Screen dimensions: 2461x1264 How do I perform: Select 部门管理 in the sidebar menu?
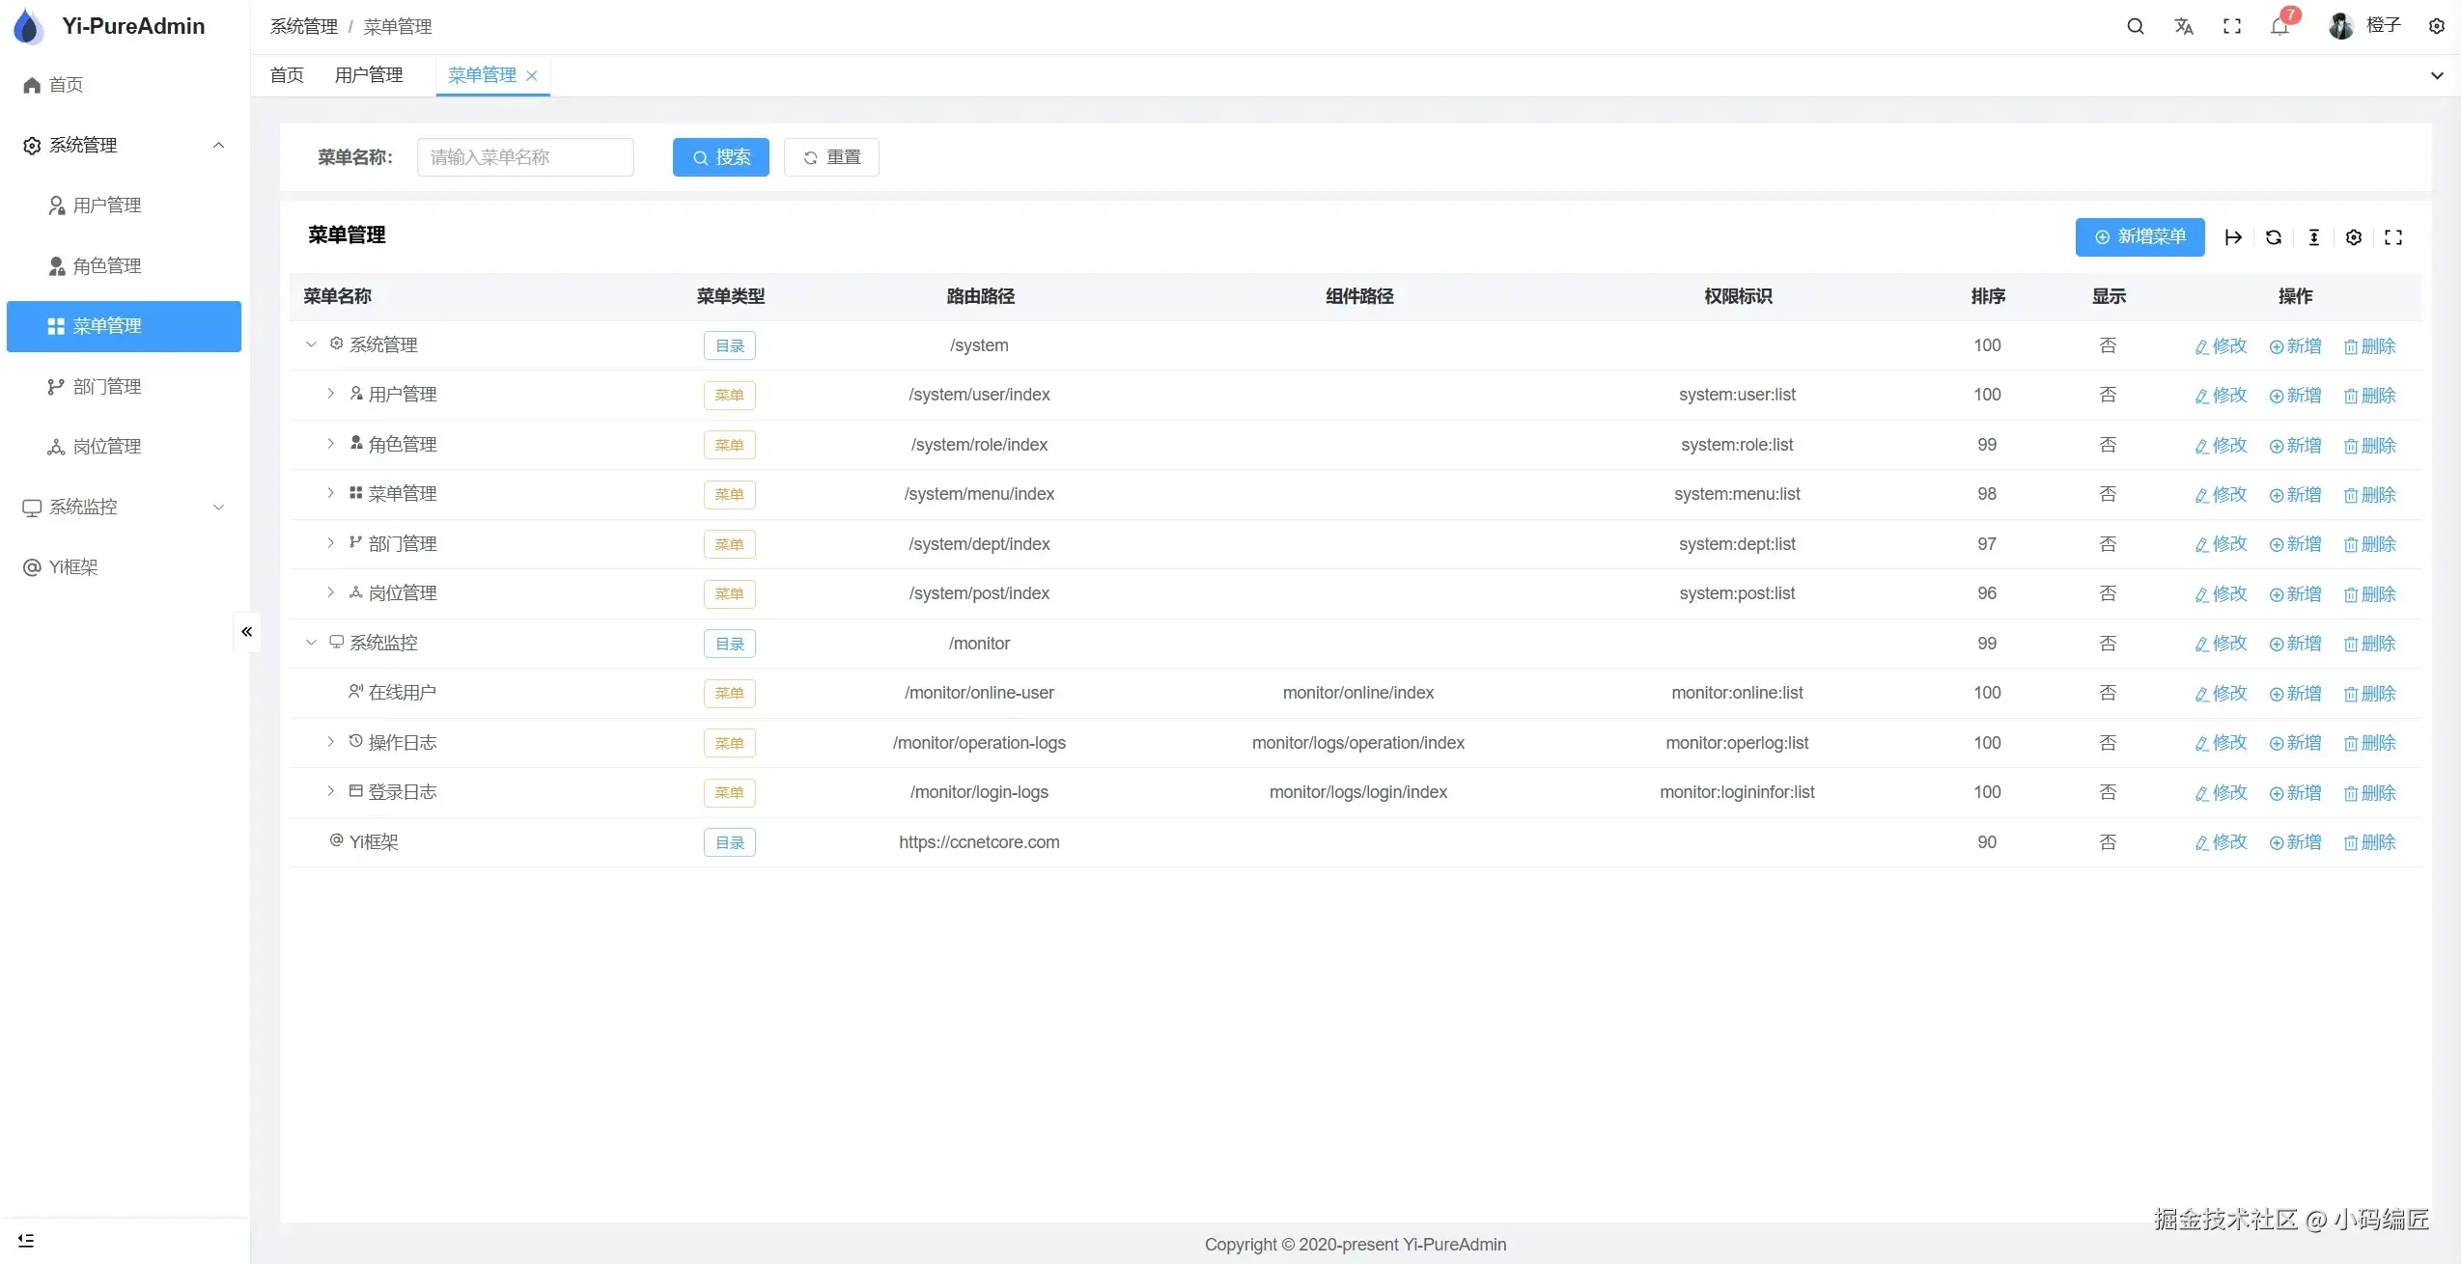[x=107, y=386]
